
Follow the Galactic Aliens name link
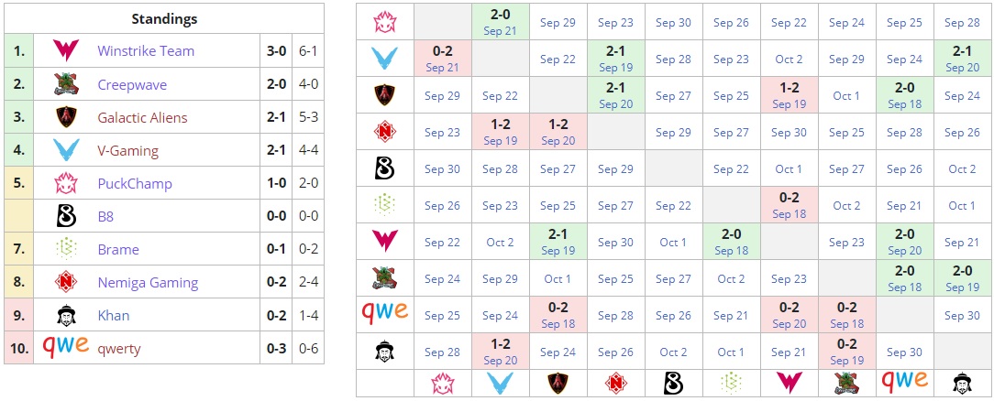pyautogui.click(x=142, y=117)
